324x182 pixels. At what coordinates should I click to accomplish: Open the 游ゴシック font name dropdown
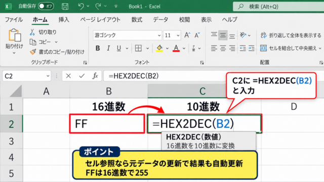(x=159, y=35)
